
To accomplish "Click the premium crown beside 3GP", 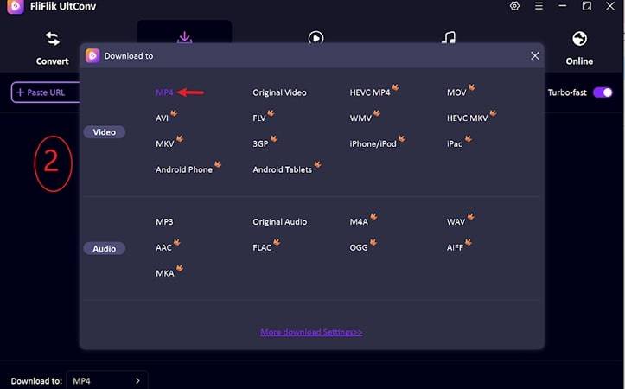I will (274, 138).
